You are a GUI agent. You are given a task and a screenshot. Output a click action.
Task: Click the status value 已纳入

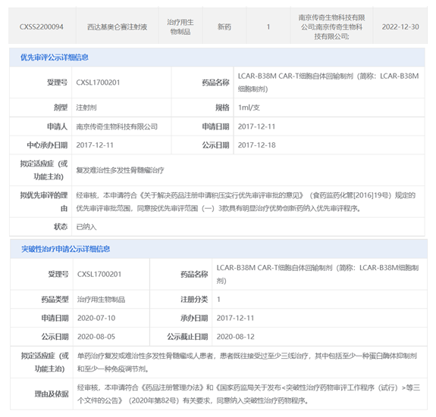point(86,227)
